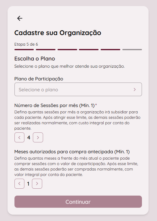Screen dimensions: 157x221
Task: Select the third progress step segment
Action: [x=67, y=50]
